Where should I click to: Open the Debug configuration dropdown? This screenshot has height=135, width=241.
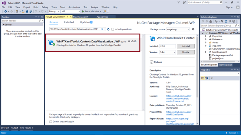coord(54,11)
